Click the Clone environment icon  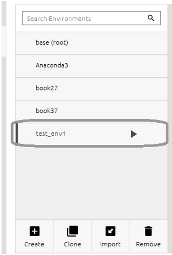(x=73, y=231)
